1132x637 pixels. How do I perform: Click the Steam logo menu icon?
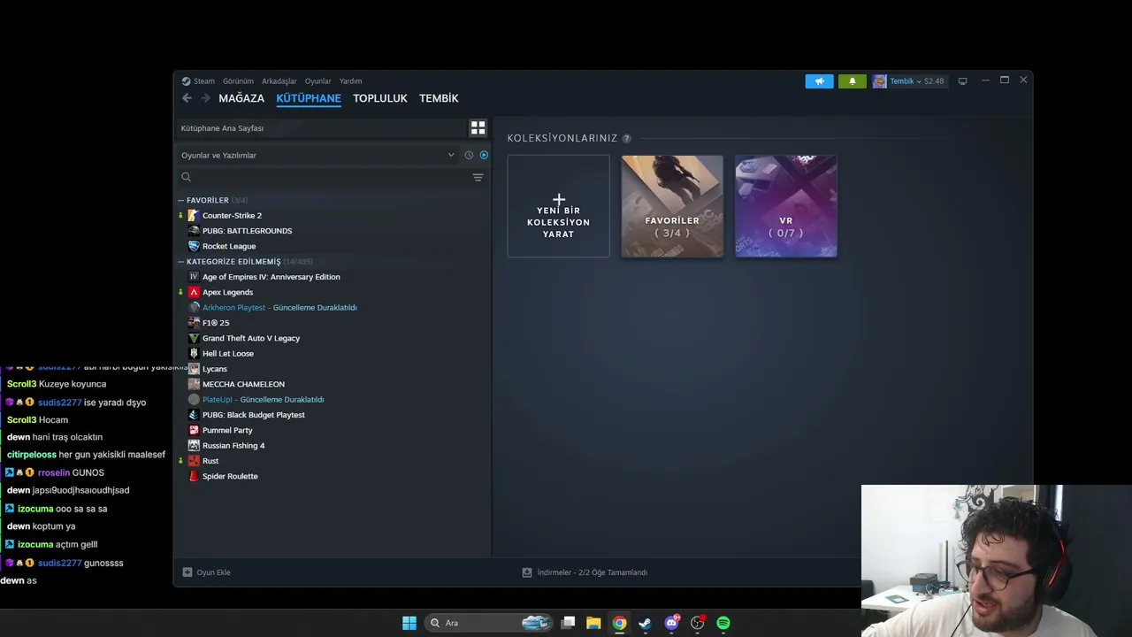coord(187,81)
